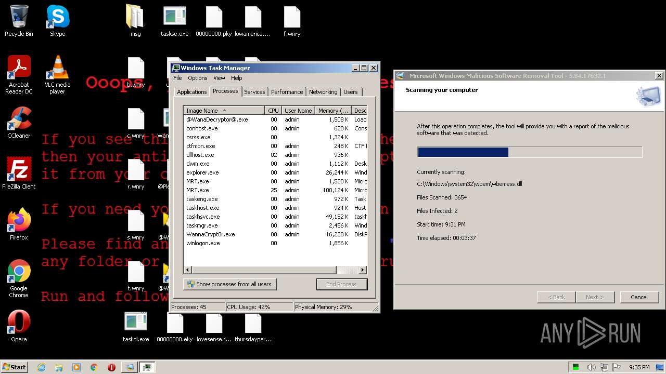666x374 pixels.
Task: Select the lowamerica file icon on desktop
Action: click(x=253, y=21)
